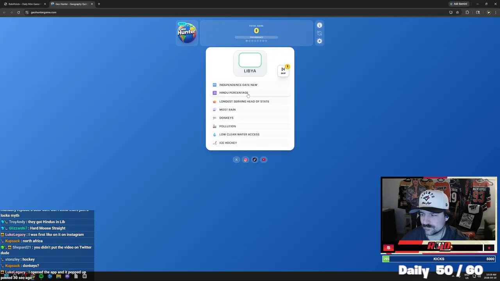Choose the Hindu Percentage category
The width and height of the screenshot is (500, 281).
(x=250, y=93)
